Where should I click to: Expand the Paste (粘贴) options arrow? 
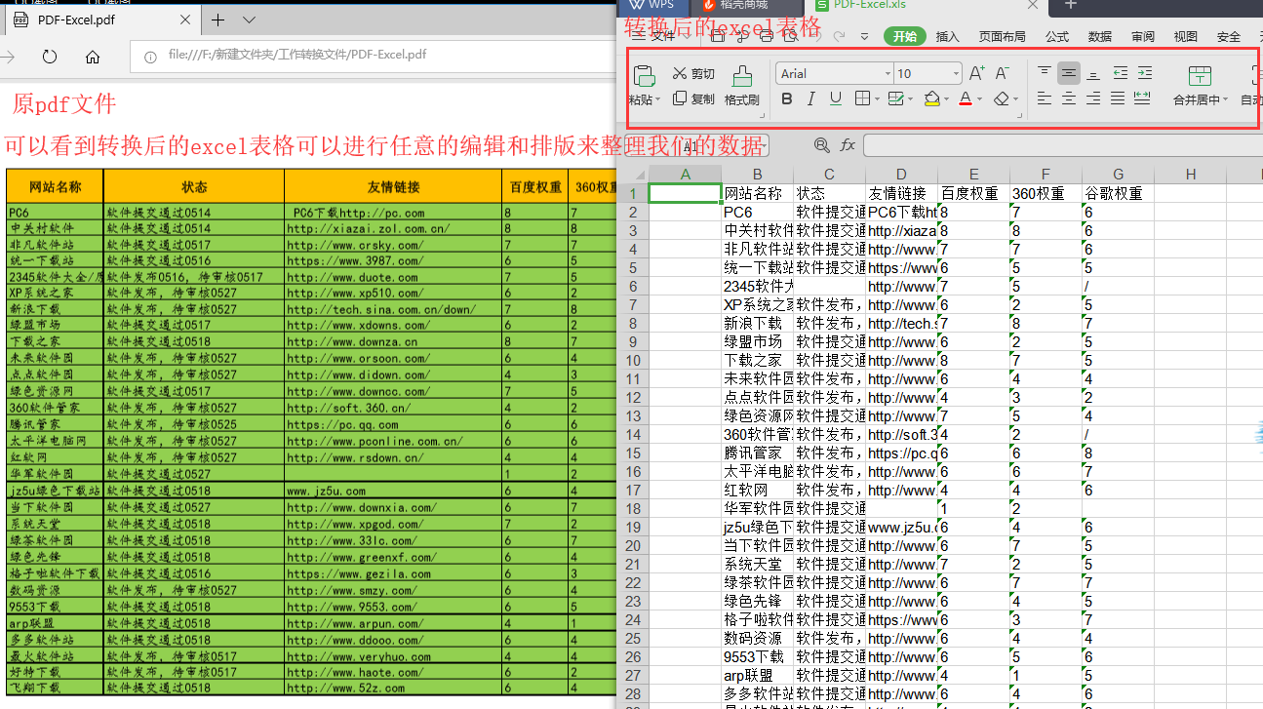click(658, 99)
